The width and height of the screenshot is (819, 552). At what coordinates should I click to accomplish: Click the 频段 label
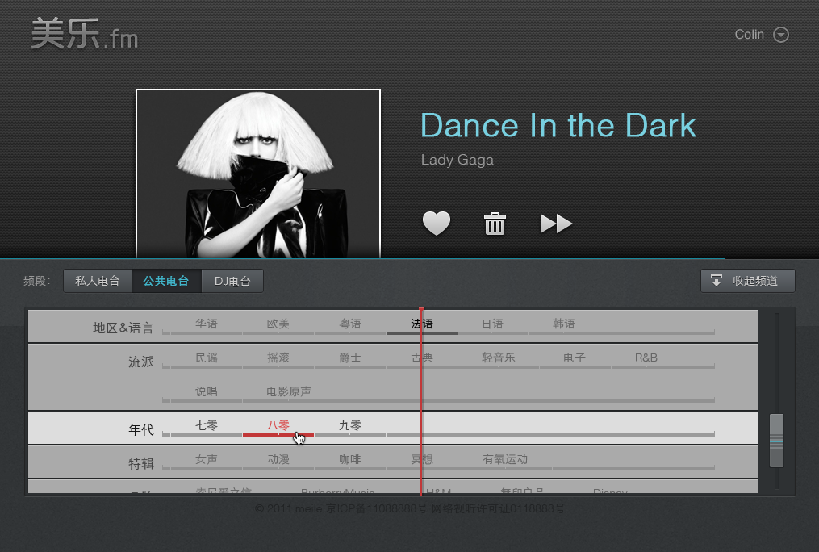pyautogui.click(x=36, y=281)
